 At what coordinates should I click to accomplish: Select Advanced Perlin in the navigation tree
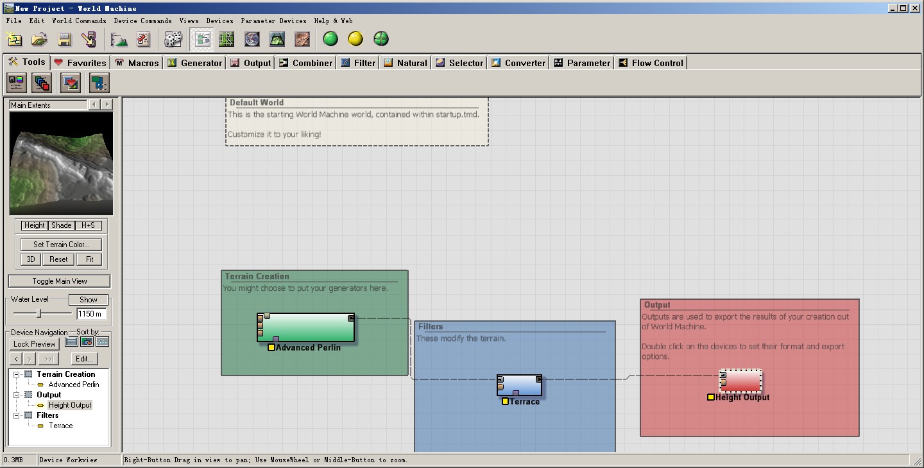74,385
